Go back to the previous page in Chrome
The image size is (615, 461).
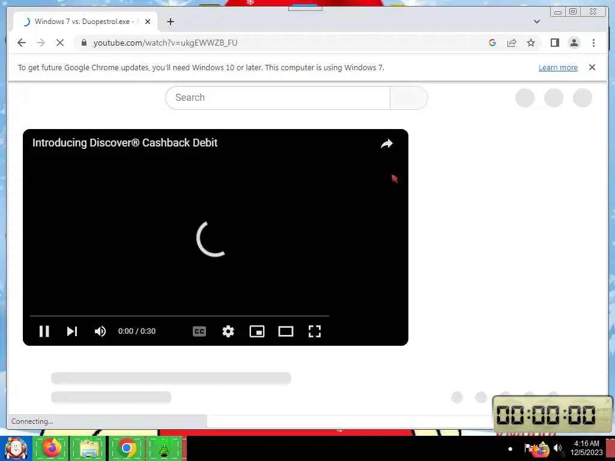pos(22,43)
